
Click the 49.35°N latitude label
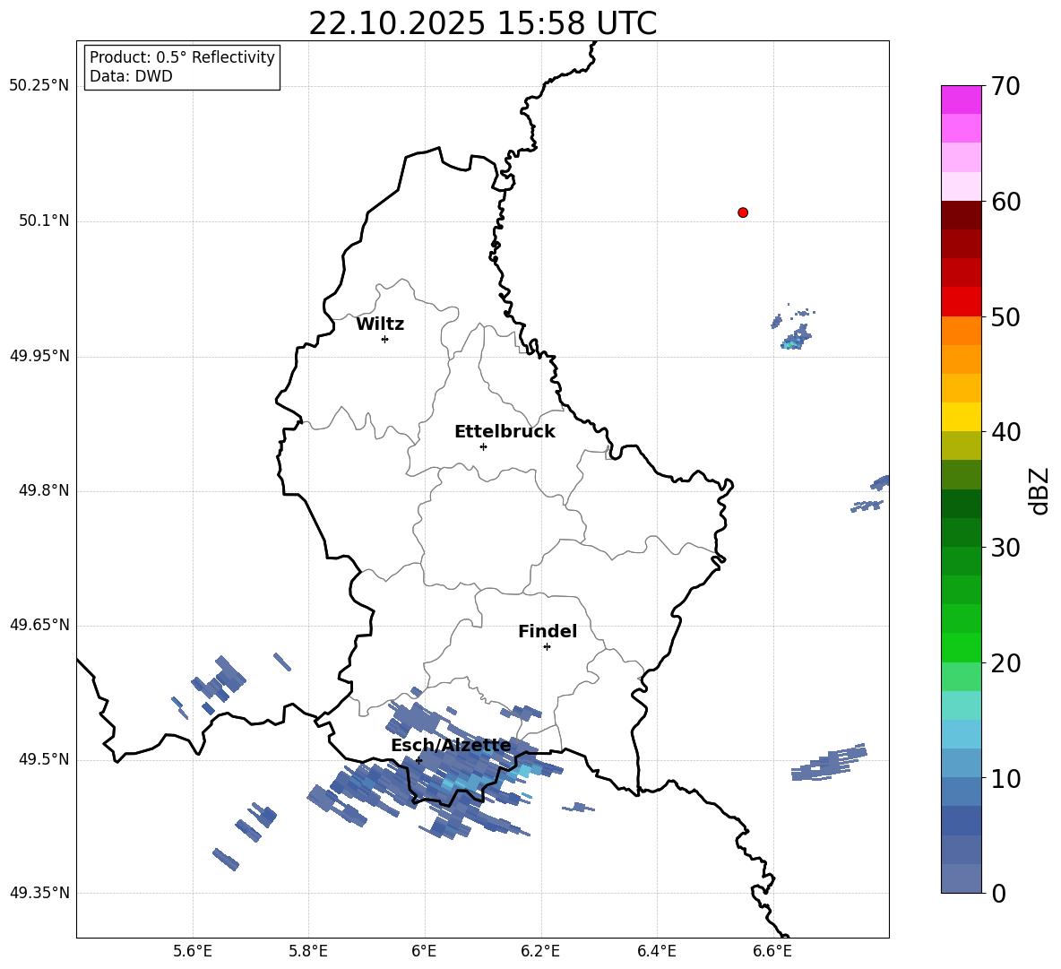click(39, 893)
